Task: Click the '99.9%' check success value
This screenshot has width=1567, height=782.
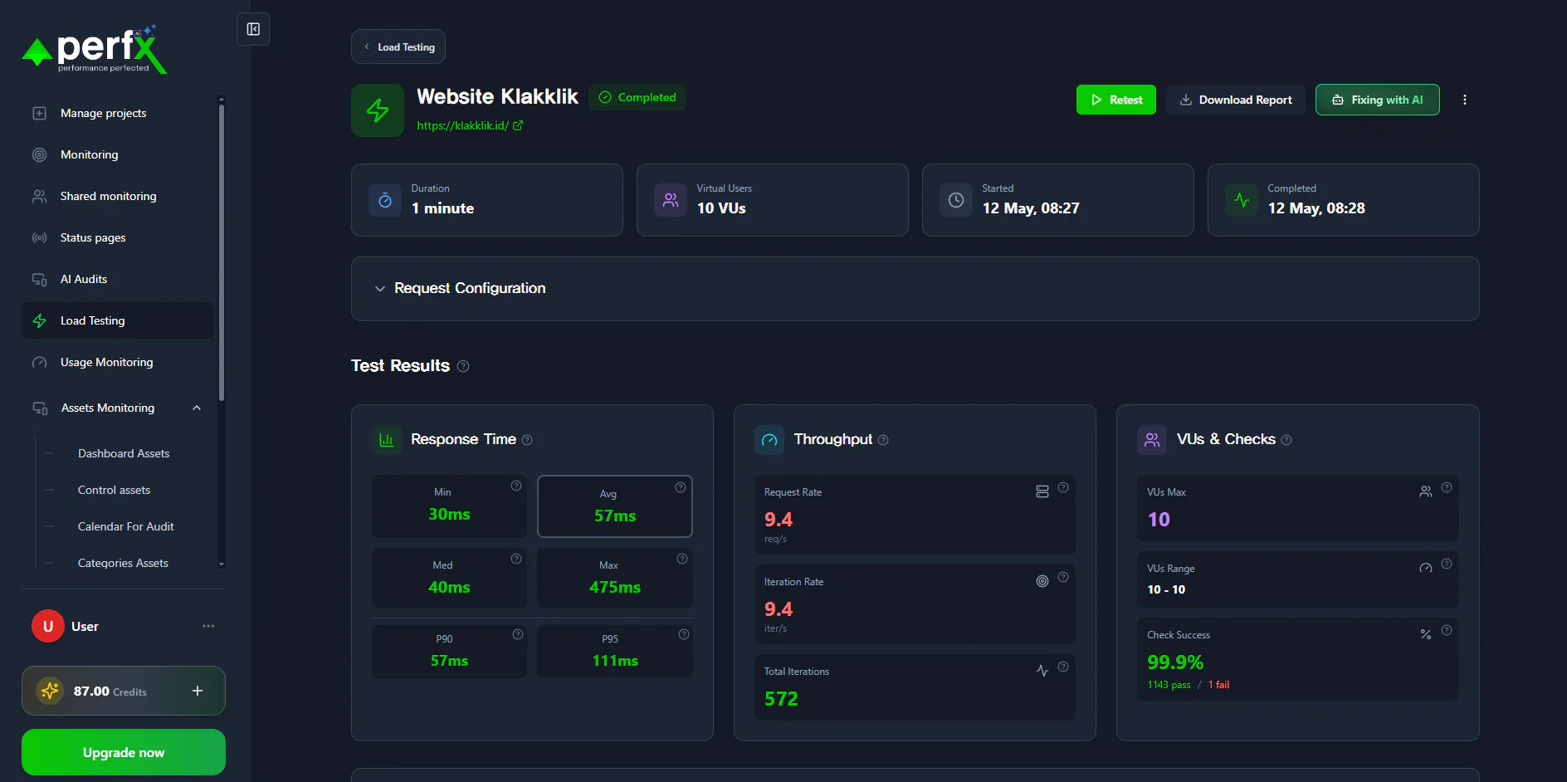Action: 1175,662
